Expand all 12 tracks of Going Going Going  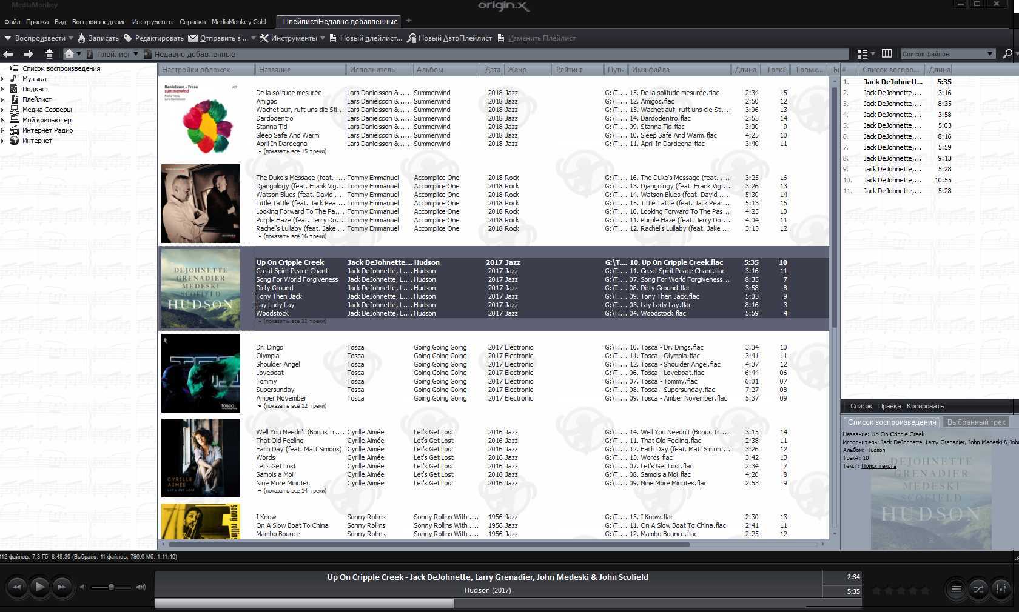(x=292, y=406)
